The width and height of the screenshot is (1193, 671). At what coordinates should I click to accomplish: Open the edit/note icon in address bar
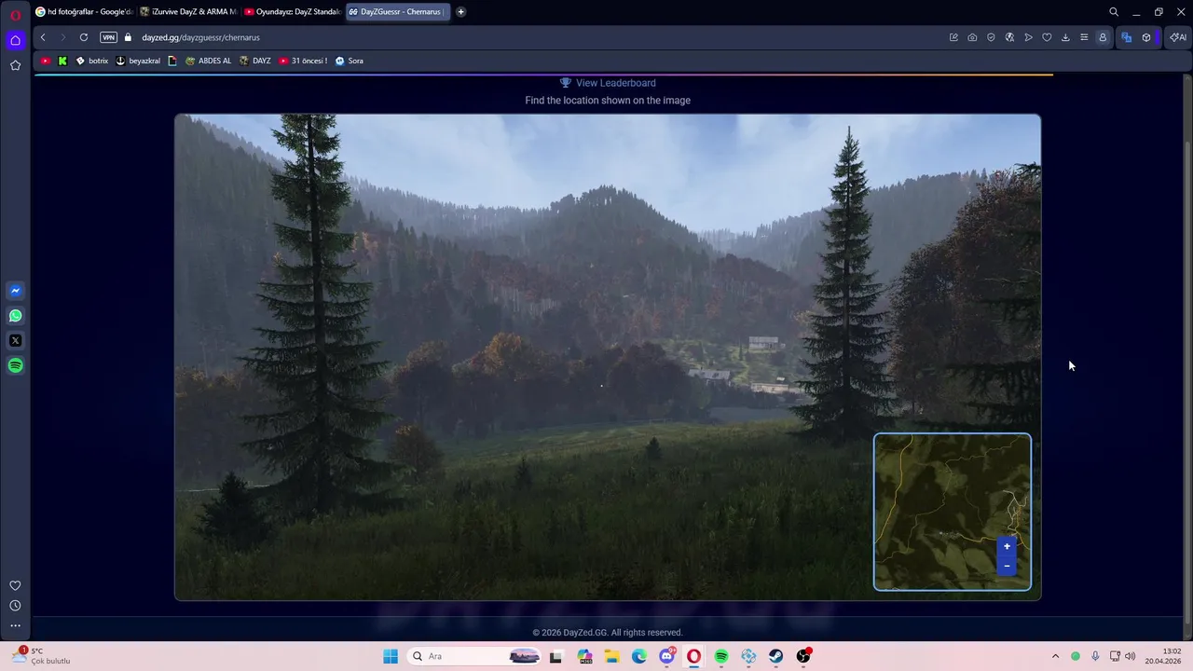point(953,37)
